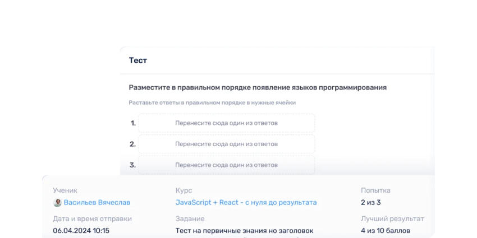Click the Дата и время отправки label
Image resolution: width=477 pixels, height=238 pixels.
[x=93, y=219]
